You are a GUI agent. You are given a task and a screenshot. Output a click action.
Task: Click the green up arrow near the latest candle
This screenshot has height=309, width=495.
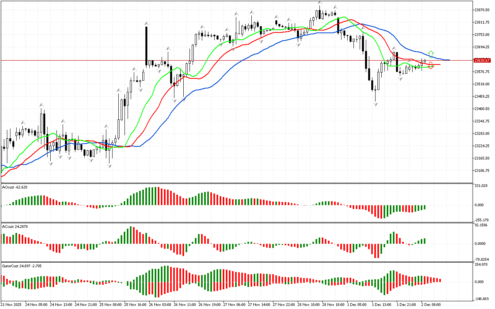click(431, 54)
